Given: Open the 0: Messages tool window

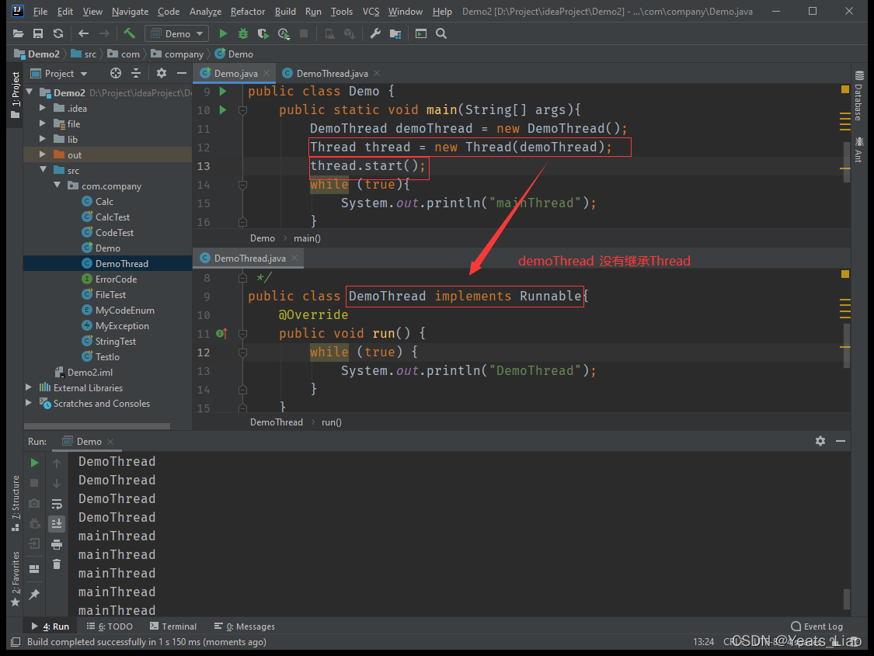Looking at the screenshot, I should [245, 626].
